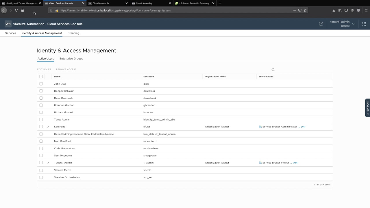Click the user search input field
Viewport: 370px width, 208px height.
(x=304, y=70)
